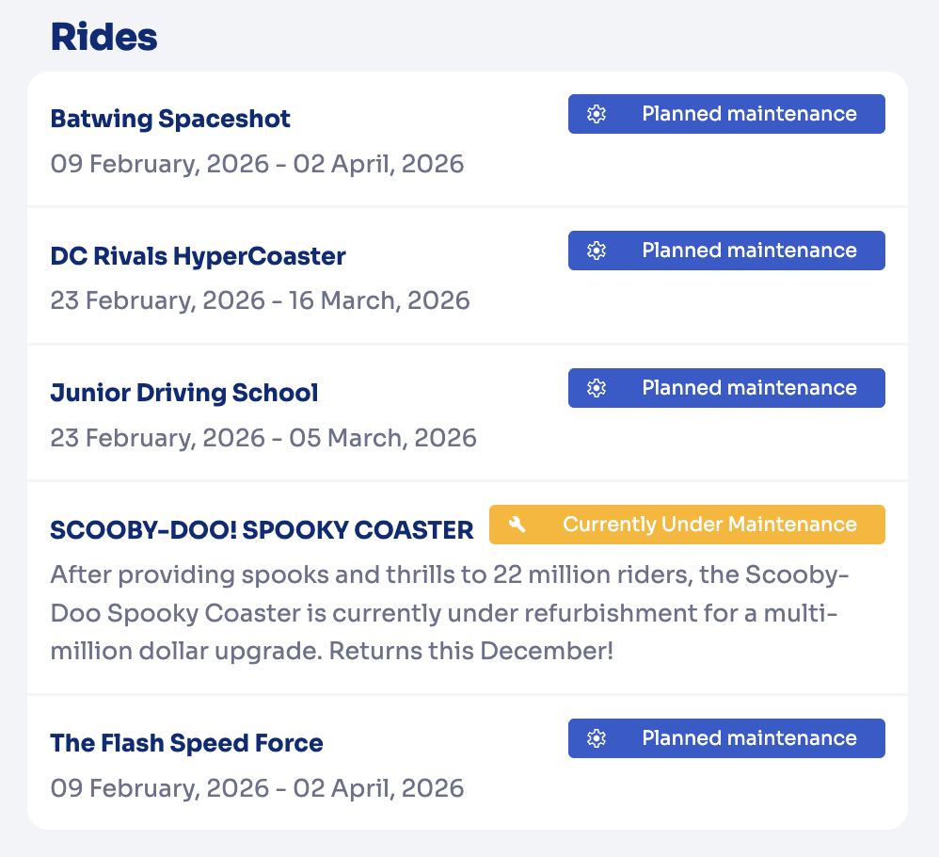Click the Currently Under Maintenance badge
Screen dimensions: 939x857
pyautogui.click(x=687, y=525)
